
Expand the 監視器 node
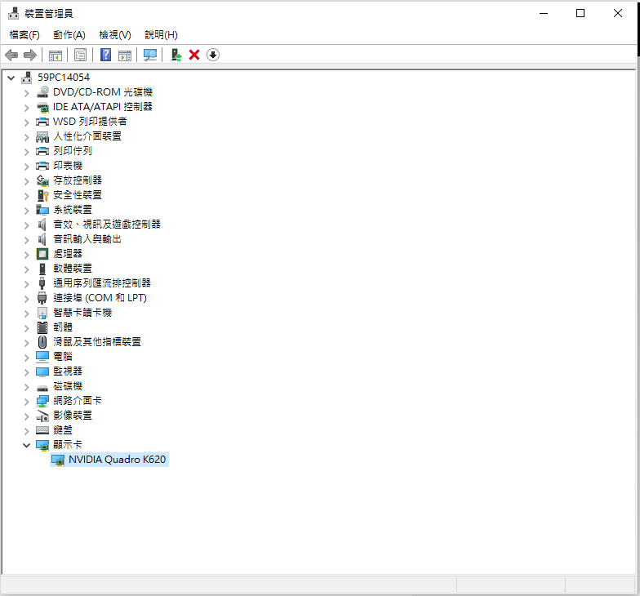click(26, 372)
